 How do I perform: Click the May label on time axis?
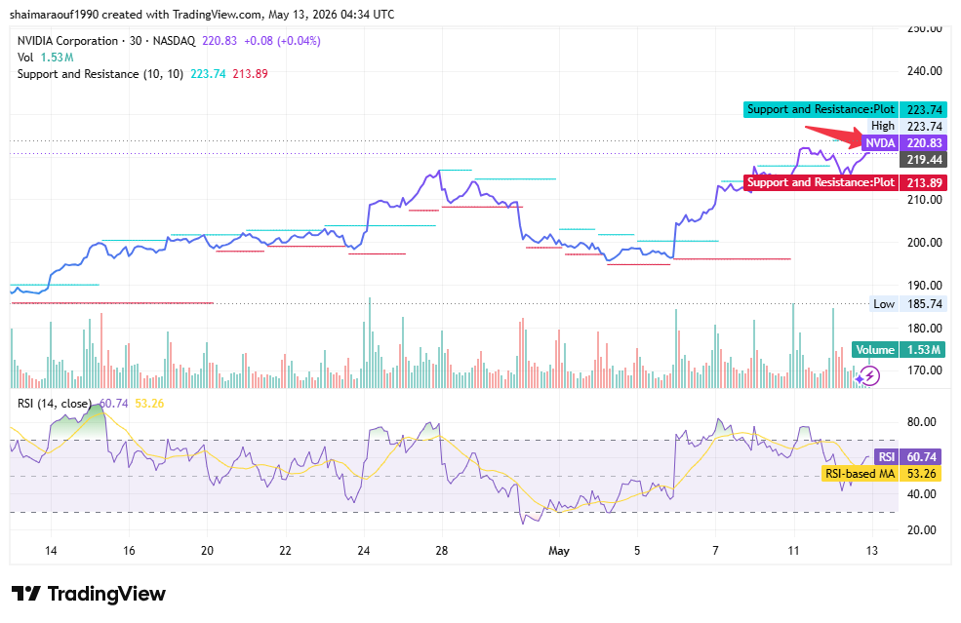pyautogui.click(x=559, y=551)
